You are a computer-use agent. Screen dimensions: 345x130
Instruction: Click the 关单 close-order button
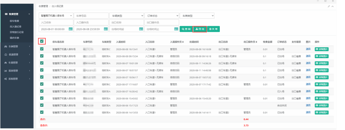tap(213, 29)
